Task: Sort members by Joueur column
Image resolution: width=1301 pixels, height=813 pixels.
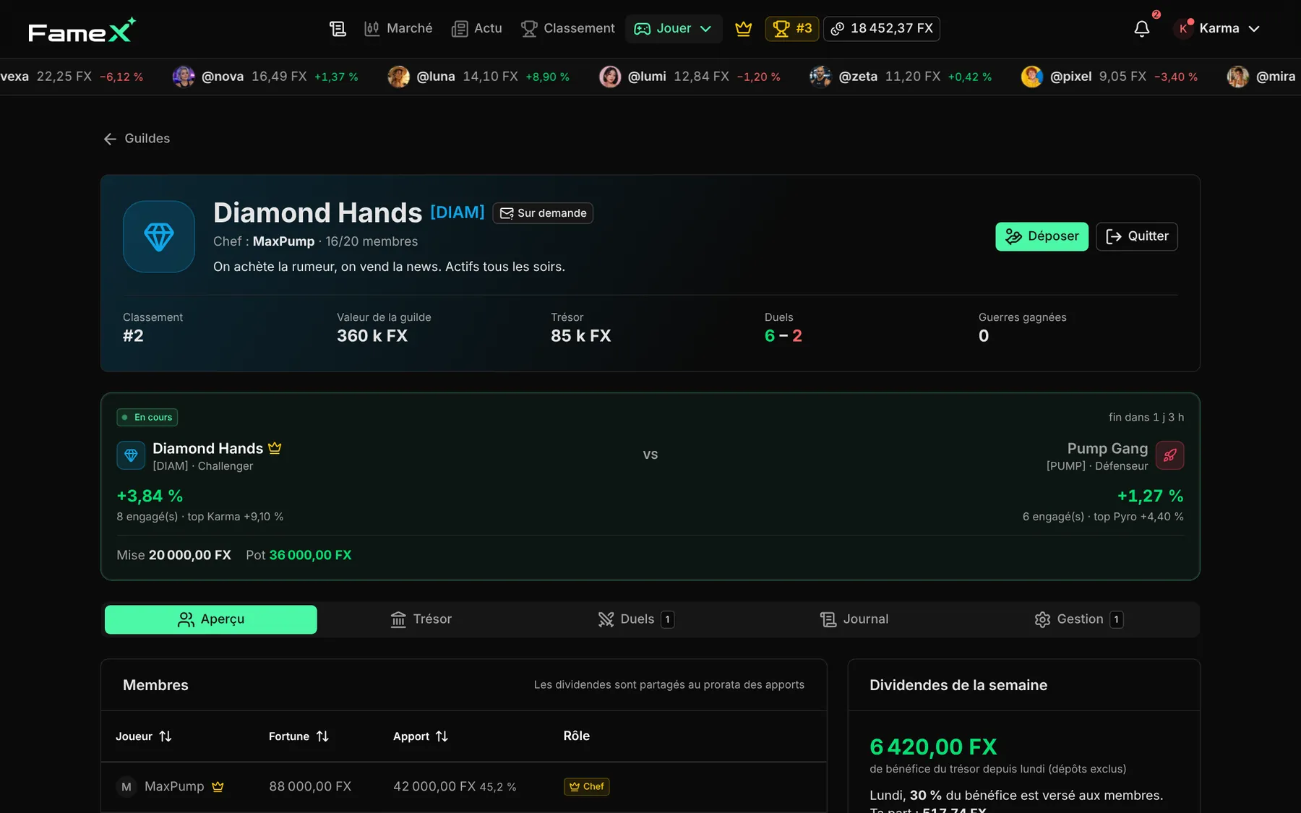Action: pyautogui.click(x=144, y=736)
